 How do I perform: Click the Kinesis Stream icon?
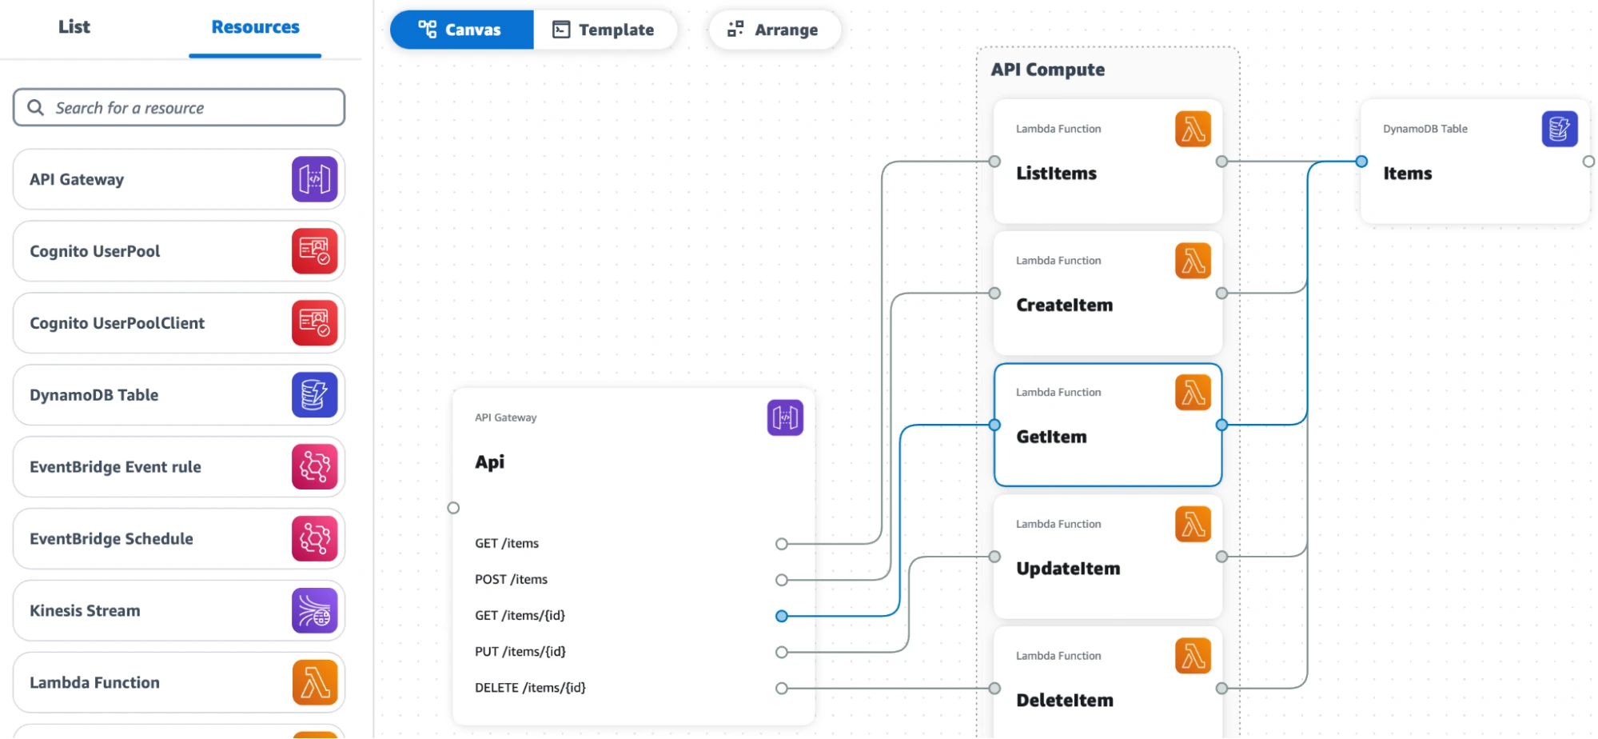coord(314,611)
